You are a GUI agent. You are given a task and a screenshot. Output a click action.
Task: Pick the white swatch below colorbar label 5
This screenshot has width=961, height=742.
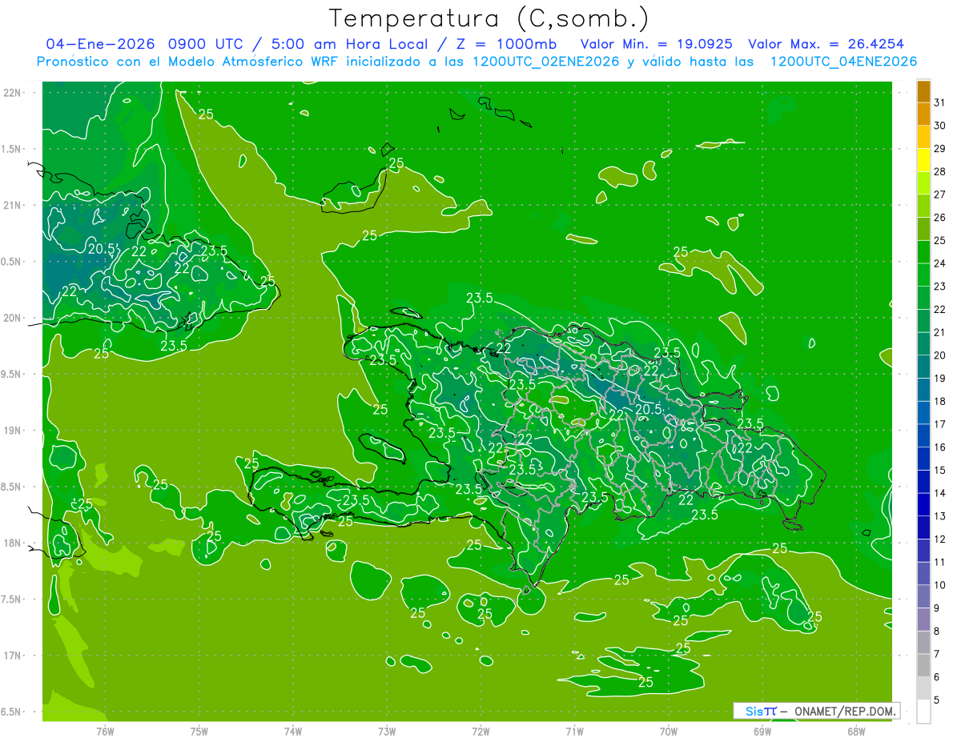point(923,712)
